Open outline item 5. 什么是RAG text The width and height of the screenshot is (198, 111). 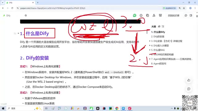click(158, 50)
